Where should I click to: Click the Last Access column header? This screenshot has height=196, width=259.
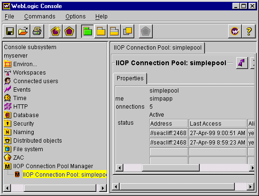tap(218, 124)
